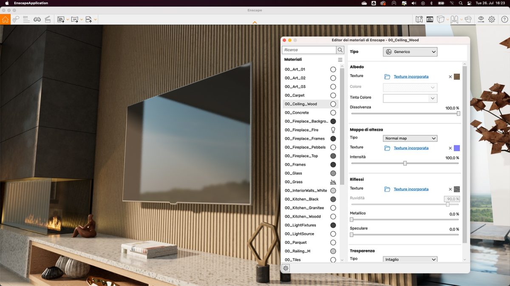This screenshot has width=510, height=286.
Task: Open the Normal map type dropdown
Action: coord(409,138)
